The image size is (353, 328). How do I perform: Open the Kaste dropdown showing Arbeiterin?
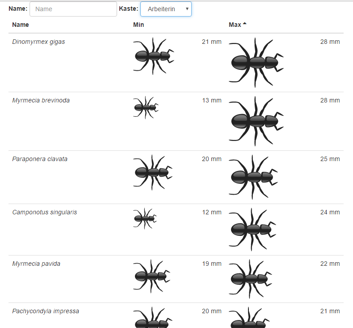(166, 9)
